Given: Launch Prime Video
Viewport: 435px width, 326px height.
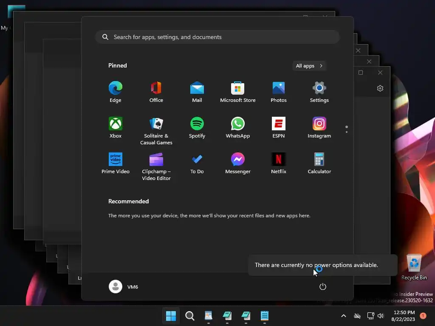Looking at the screenshot, I should pos(116,163).
